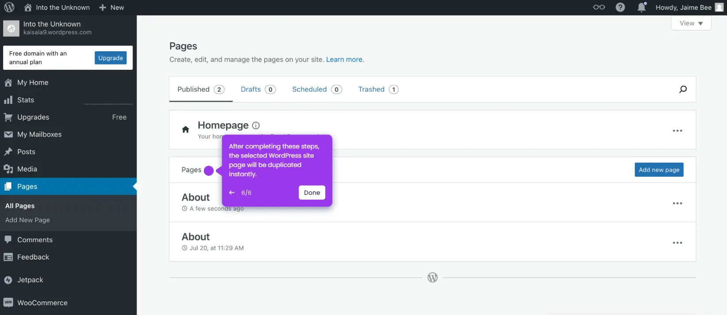Open Media in sidebar
727x315 pixels.
[68, 169]
